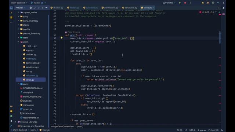Screen dimensions: 235x132
Task: Switch to serializers.py tab
Action: point(130,8)
